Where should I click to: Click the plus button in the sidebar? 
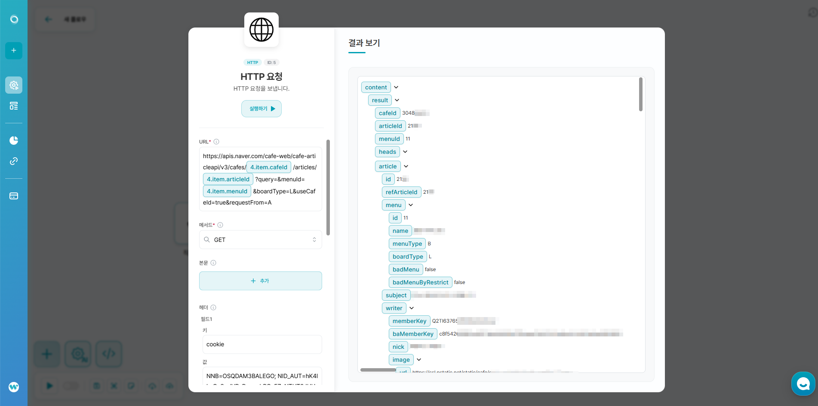point(14,51)
